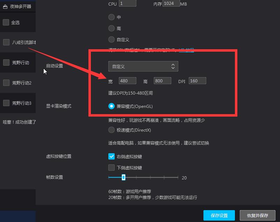Click the blue tutorial link near CPU warning
This screenshot has width=280, height=222.
(186, 50)
